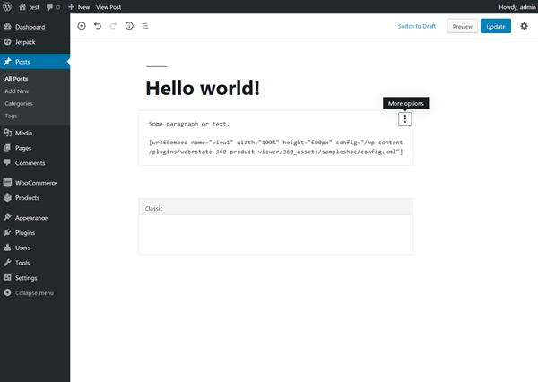Click the Undo arrow icon
Image resolution: width=538 pixels, height=382 pixels.
point(97,26)
